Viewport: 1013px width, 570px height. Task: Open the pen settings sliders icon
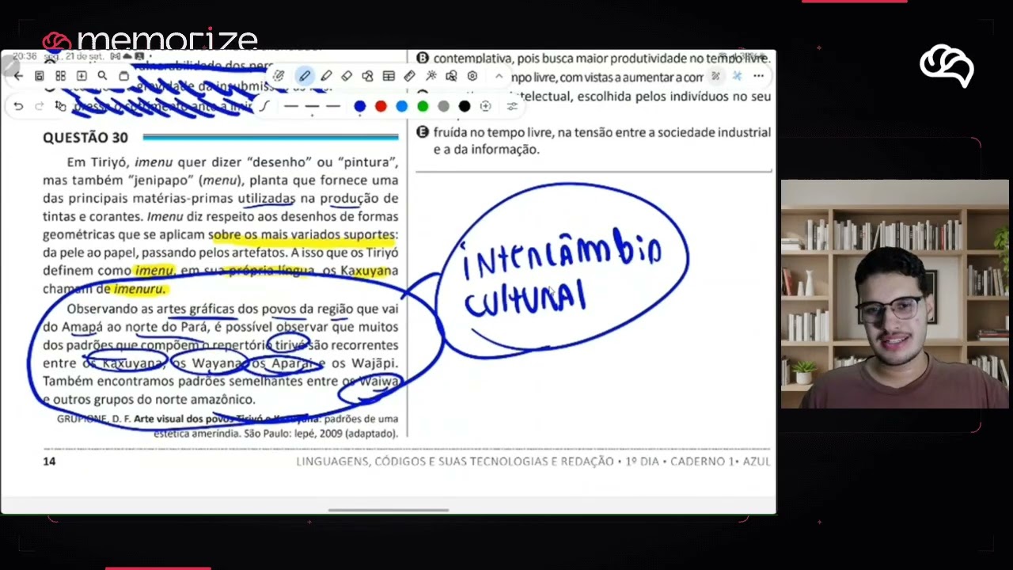pyautogui.click(x=512, y=106)
